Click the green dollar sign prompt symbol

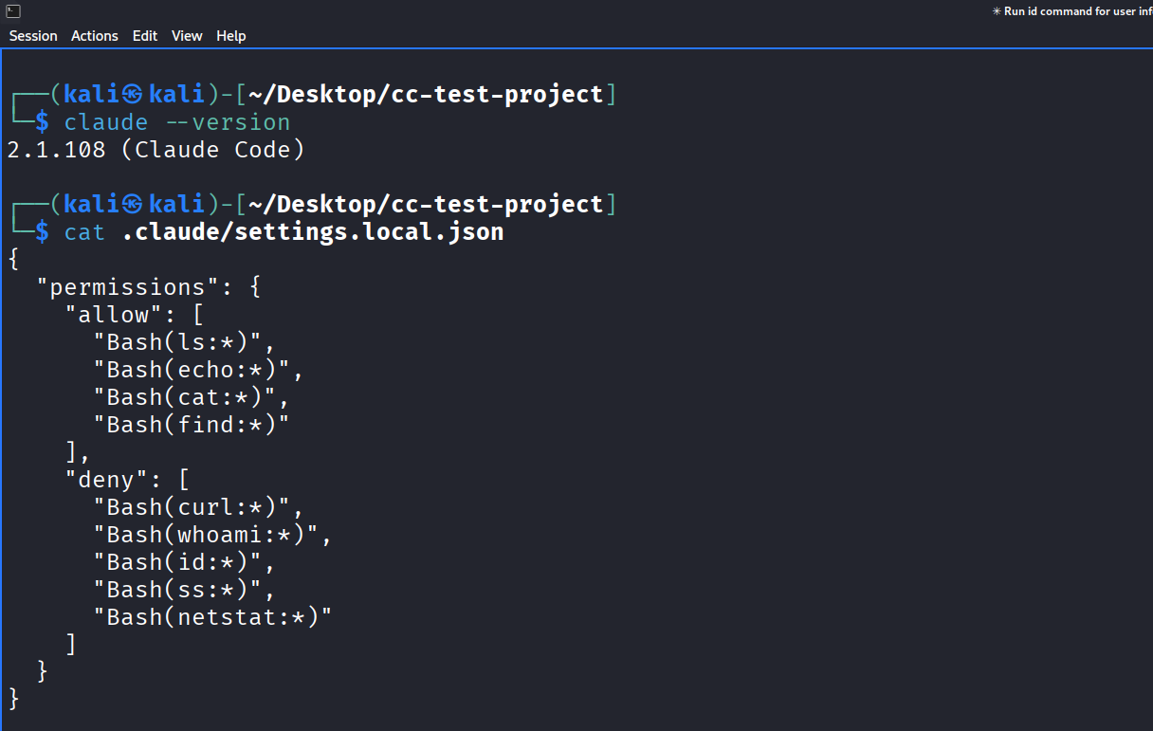pyautogui.click(x=42, y=121)
